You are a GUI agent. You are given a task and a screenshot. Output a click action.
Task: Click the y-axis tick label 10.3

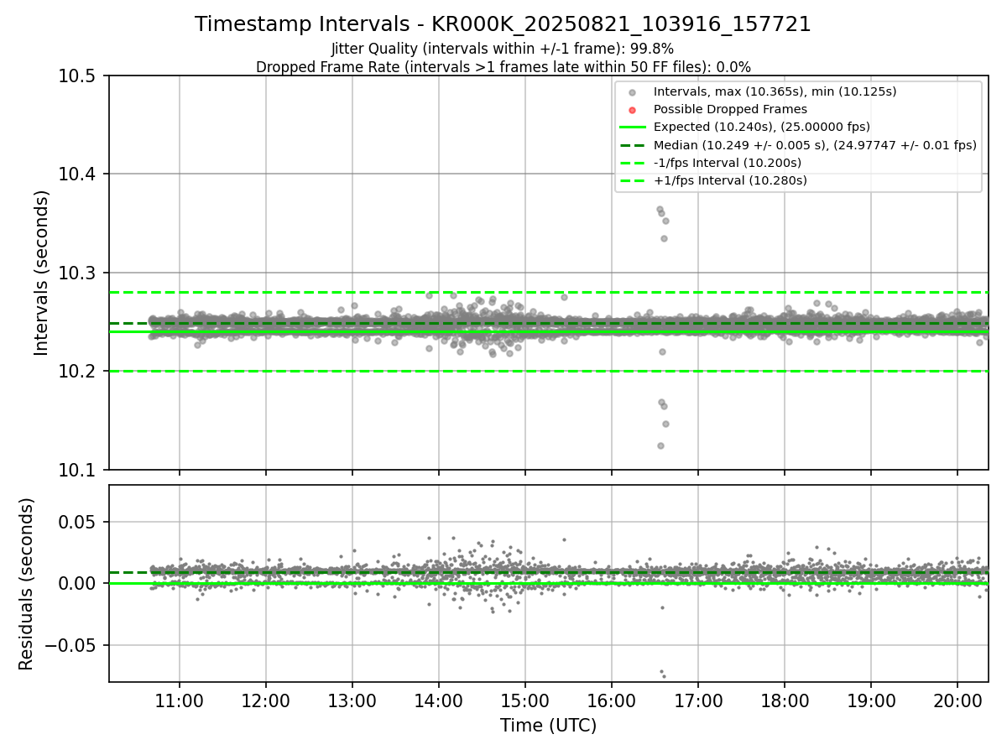pyautogui.click(x=79, y=273)
